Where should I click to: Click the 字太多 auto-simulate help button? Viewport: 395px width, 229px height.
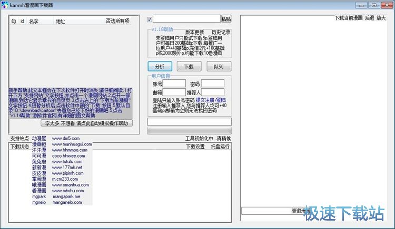86,123
